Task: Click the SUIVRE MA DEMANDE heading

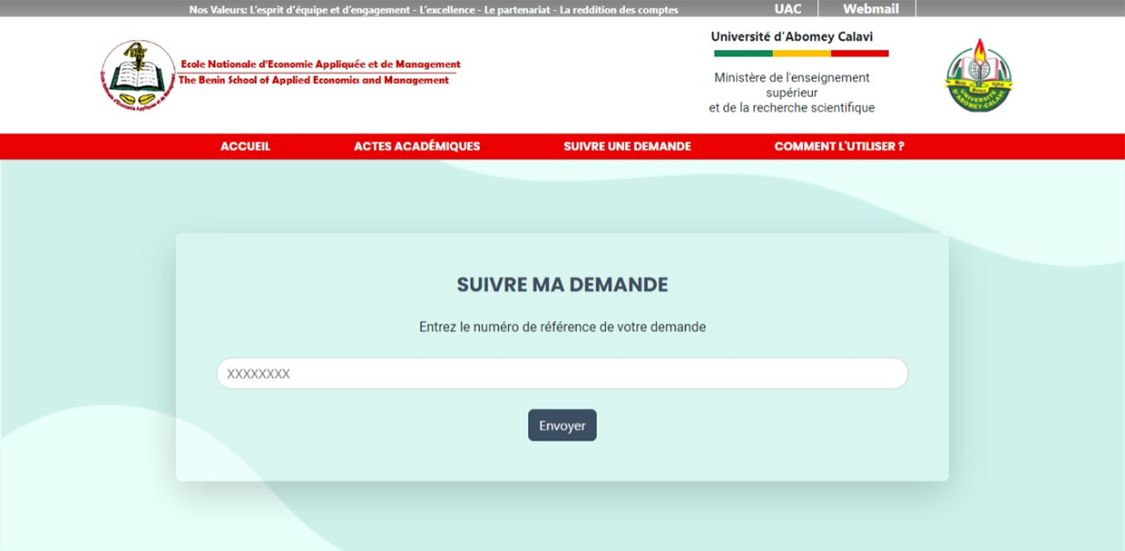Action: [x=562, y=285]
